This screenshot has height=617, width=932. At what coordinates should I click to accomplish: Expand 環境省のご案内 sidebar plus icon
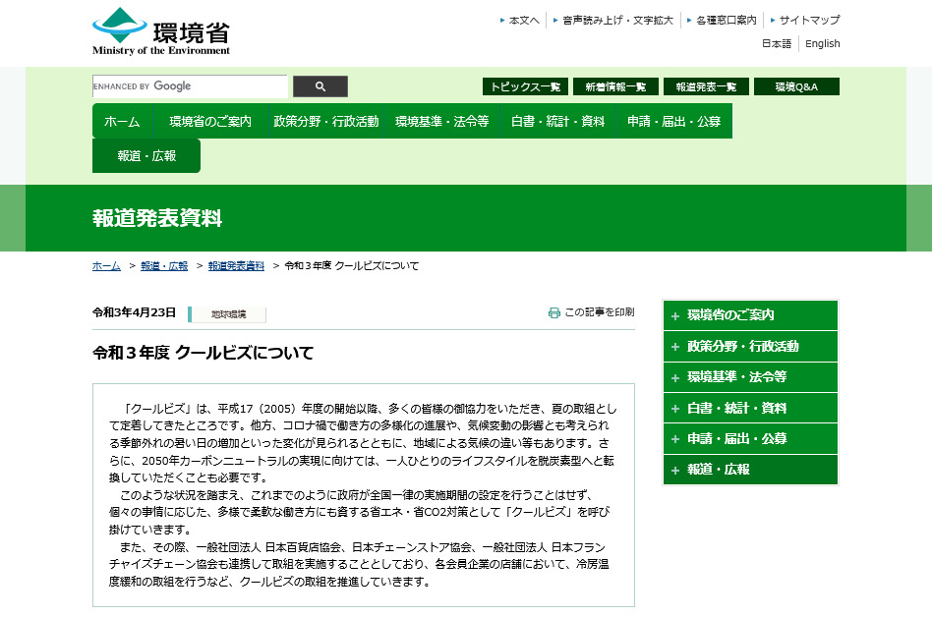[x=675, y=316]
